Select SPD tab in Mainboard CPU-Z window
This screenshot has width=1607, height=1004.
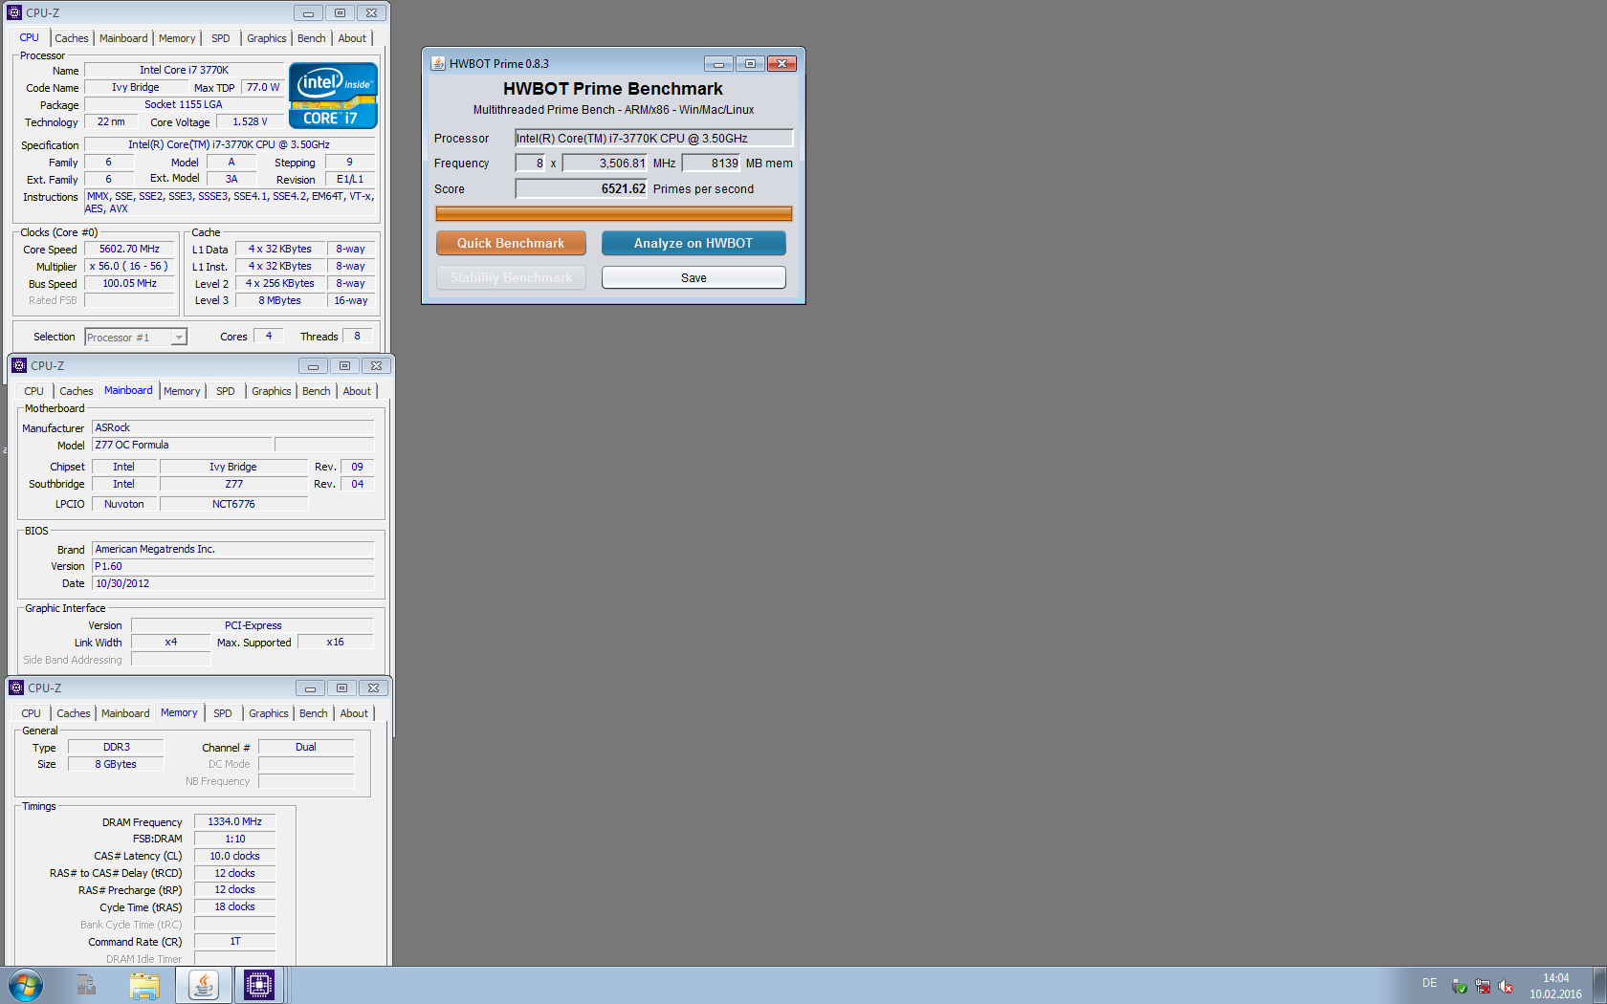(226, 391)
